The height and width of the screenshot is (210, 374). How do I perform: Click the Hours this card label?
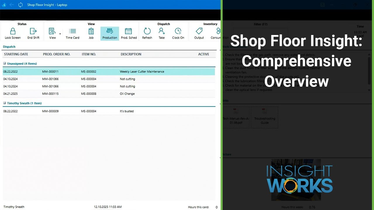198,207
